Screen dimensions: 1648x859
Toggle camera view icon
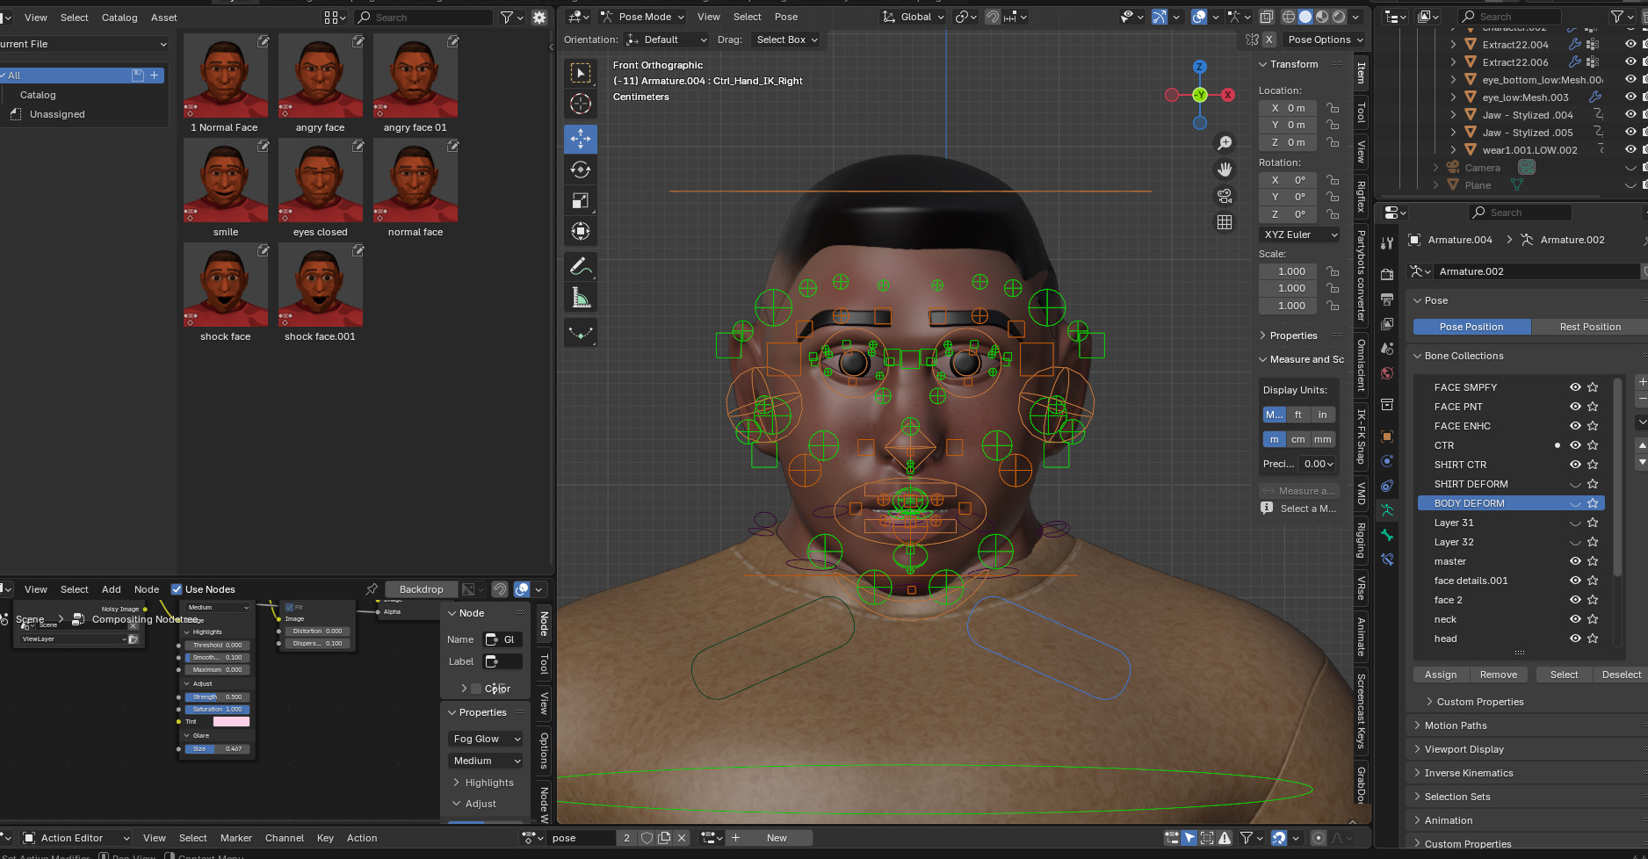click(x=1225, y=196)
